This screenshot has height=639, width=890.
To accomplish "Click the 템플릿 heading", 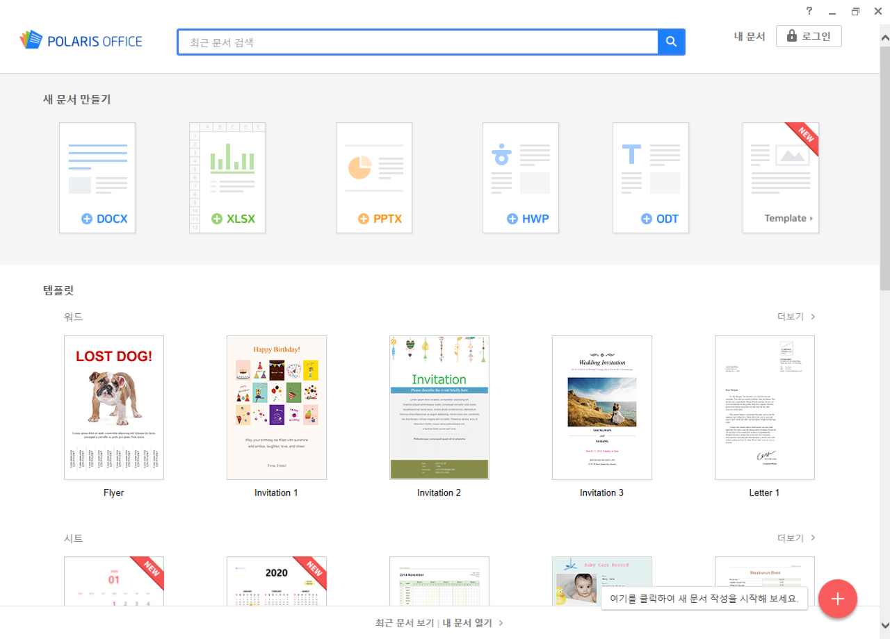I will pos(58,290).
